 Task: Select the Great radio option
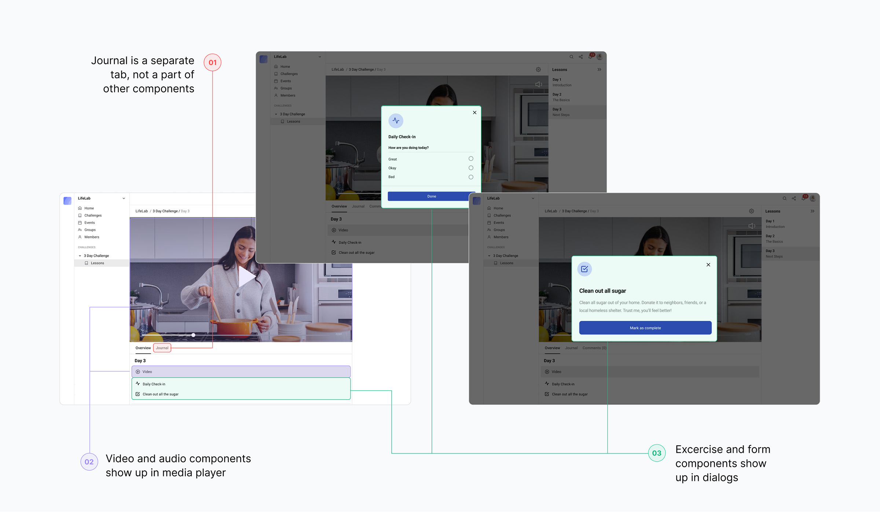click(471, 159)
